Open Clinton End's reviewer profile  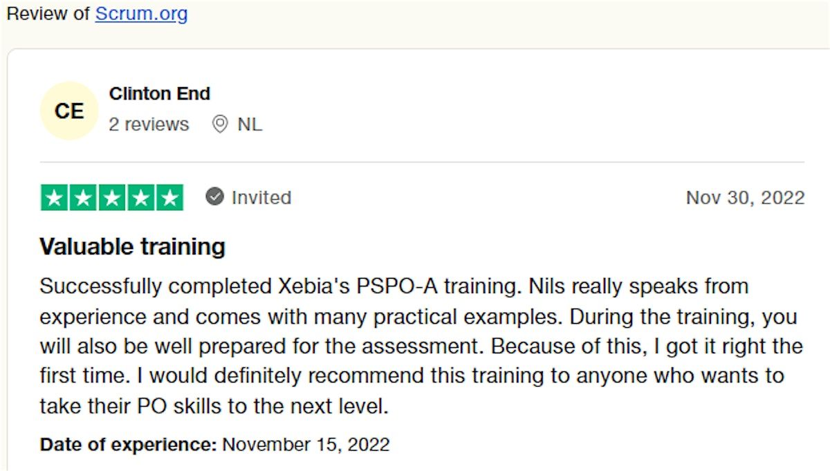159,93
